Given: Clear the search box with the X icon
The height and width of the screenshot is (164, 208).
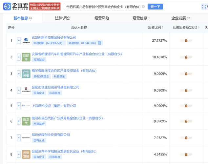Looking at the screenshot, I should click(x=143, y=7).
